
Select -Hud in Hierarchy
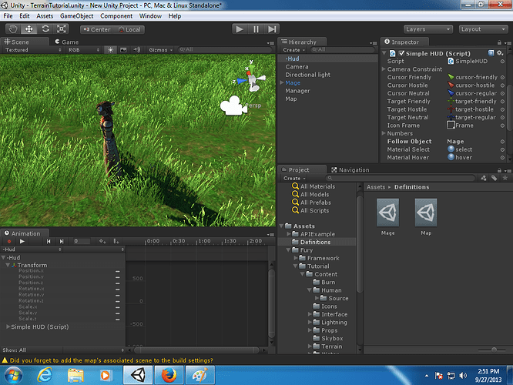tap(327, 59)
